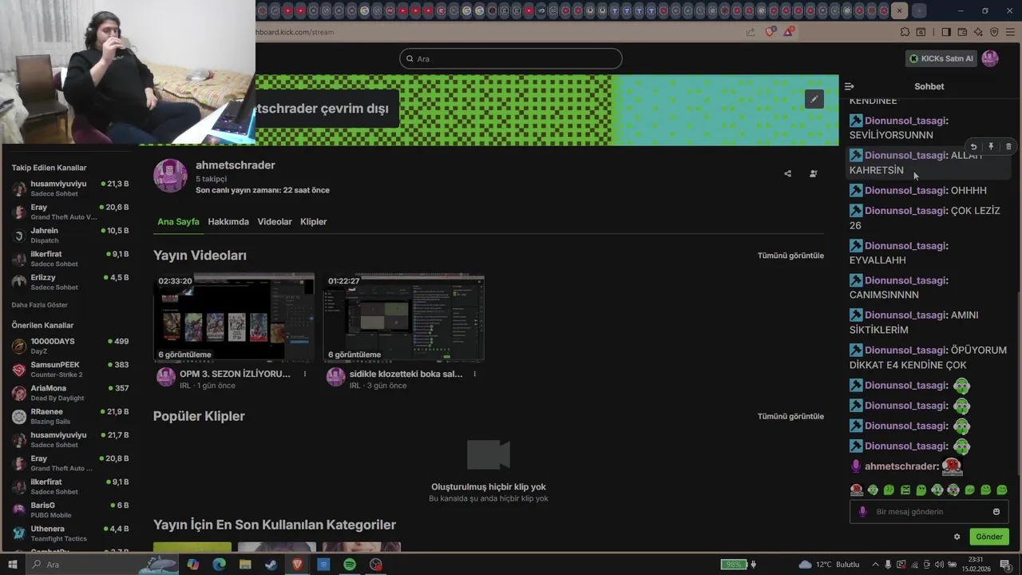Open a new browser tab
This screenshot has width=1022, height=575.
pyautogui.click(x=919, y=10)
